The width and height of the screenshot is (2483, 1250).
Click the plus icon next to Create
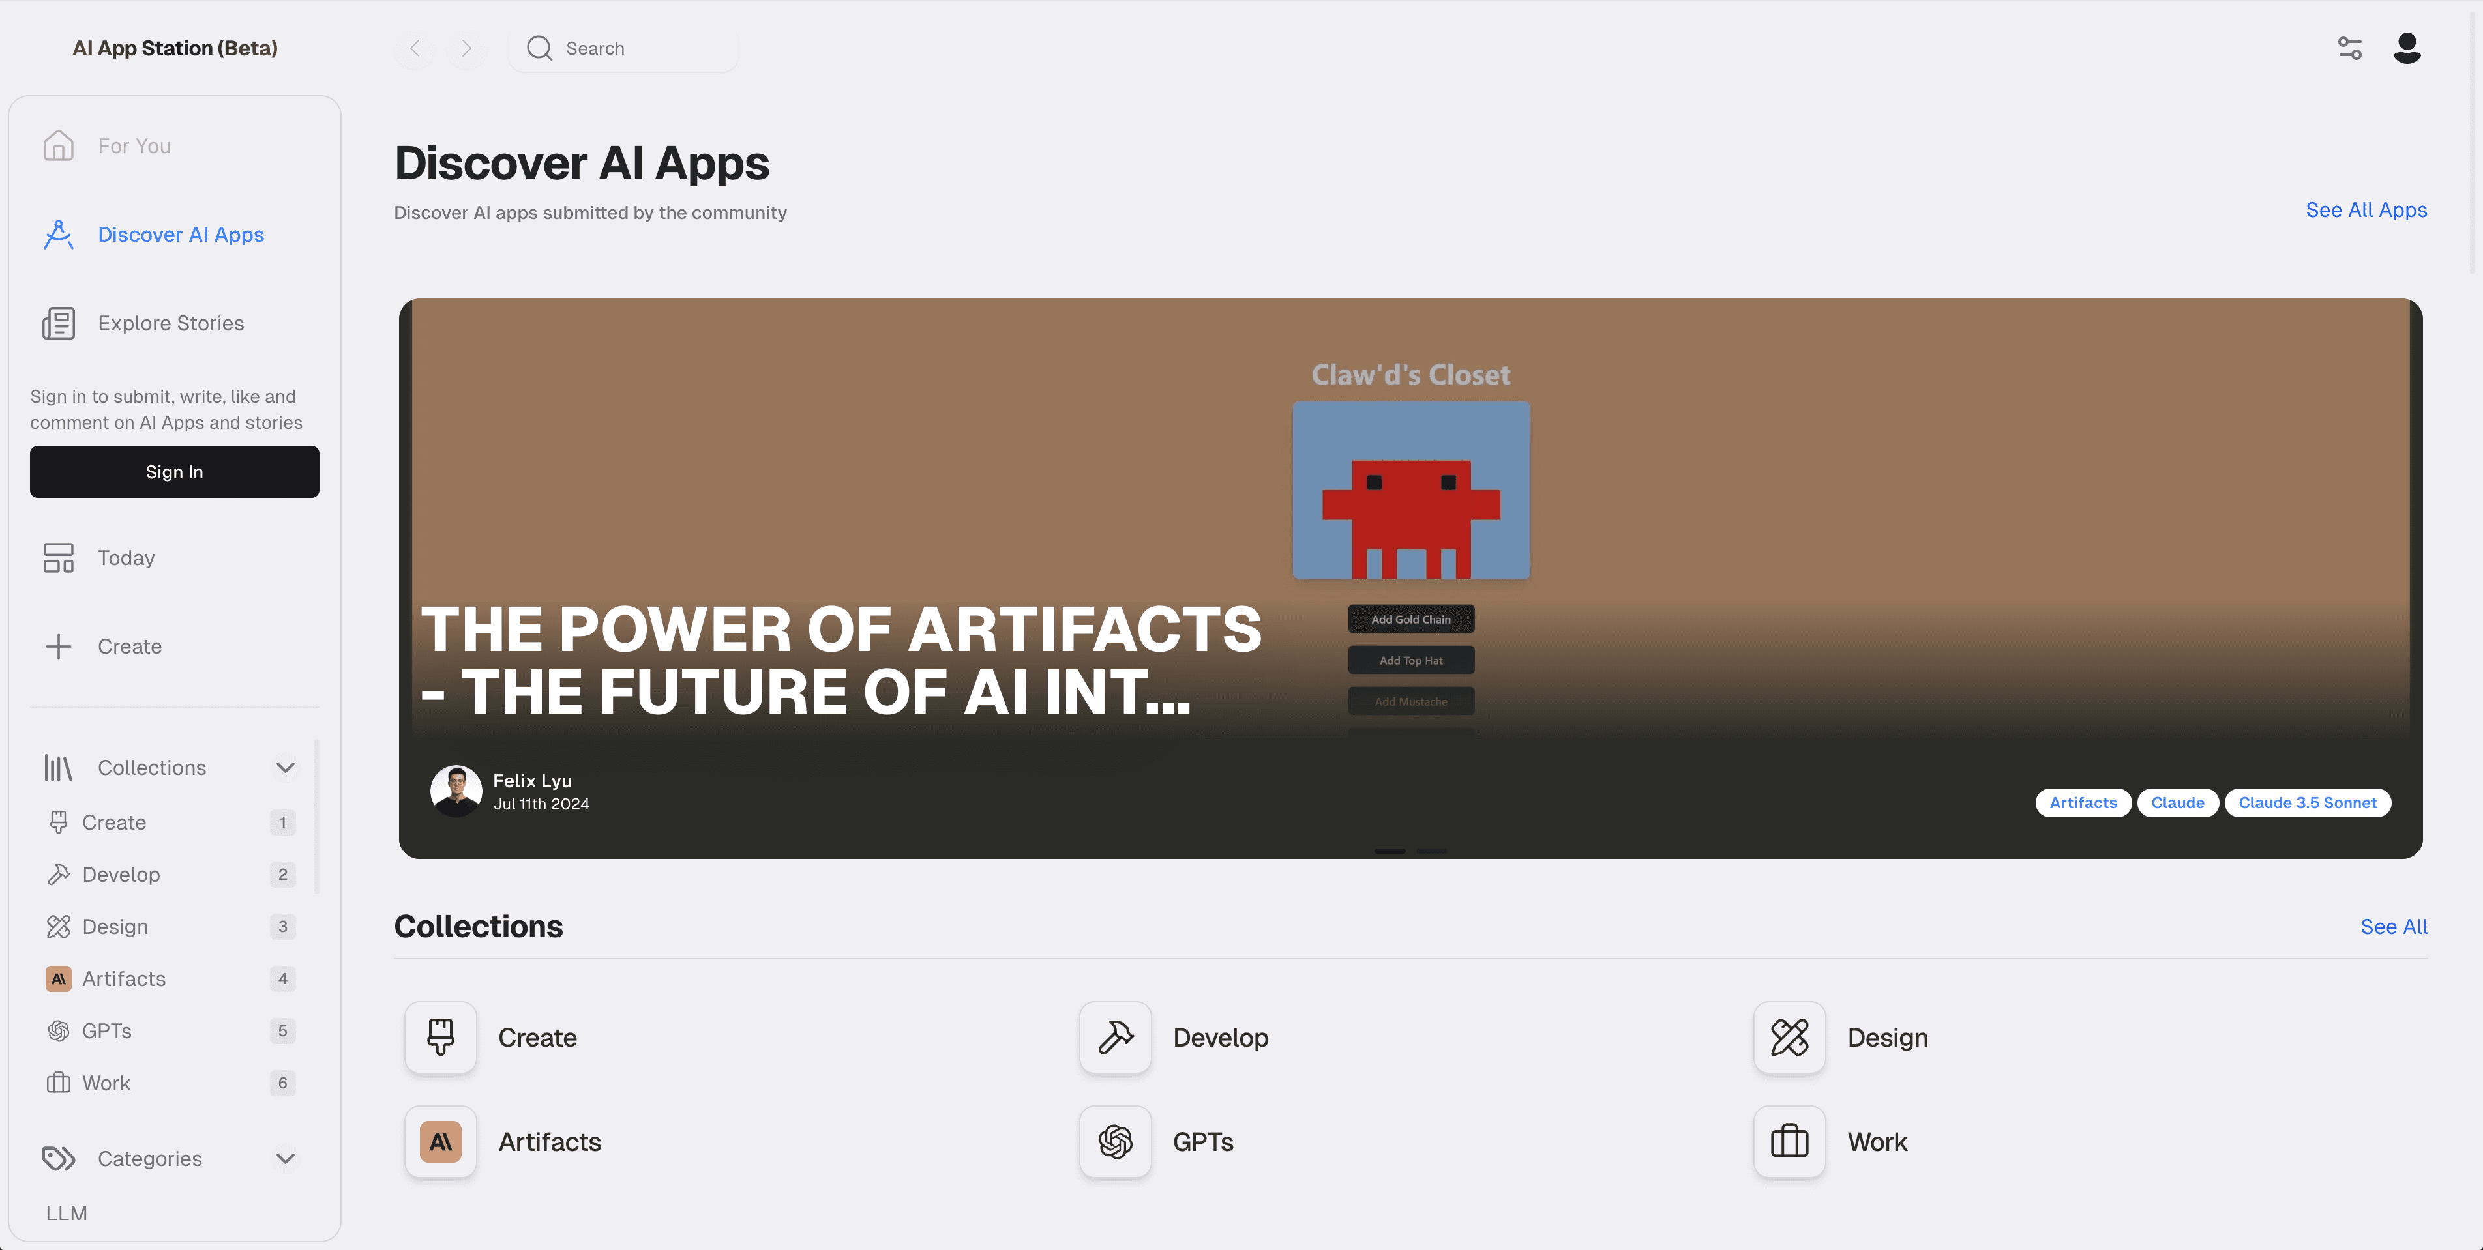[x=58, y=646]
